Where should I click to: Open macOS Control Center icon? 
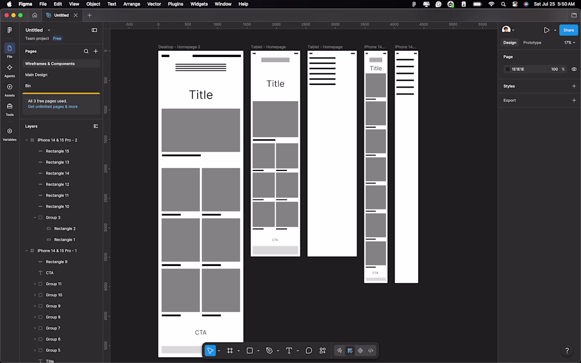pyautogui.click(x=514, y=4)
